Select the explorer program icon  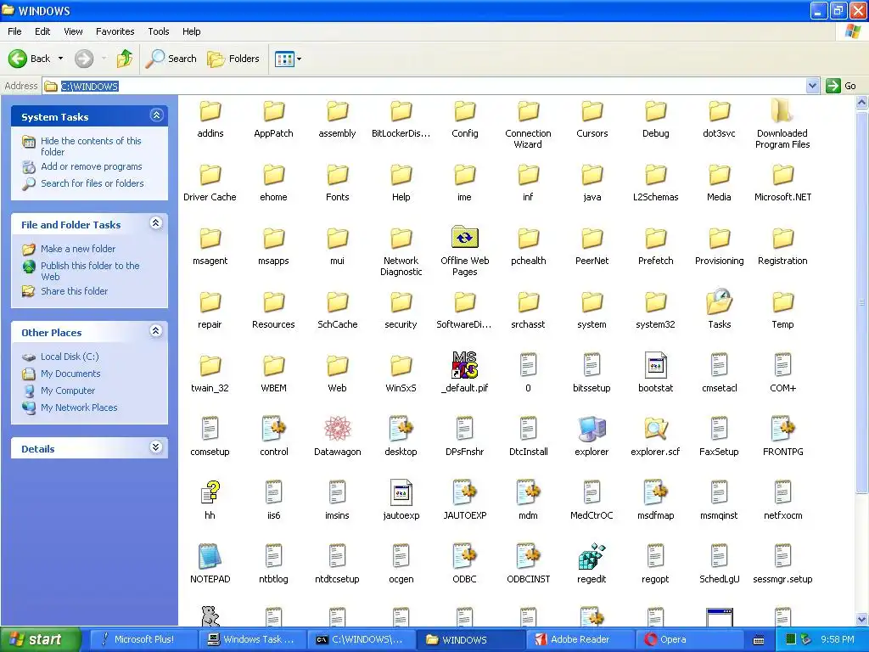coord(591,429)
